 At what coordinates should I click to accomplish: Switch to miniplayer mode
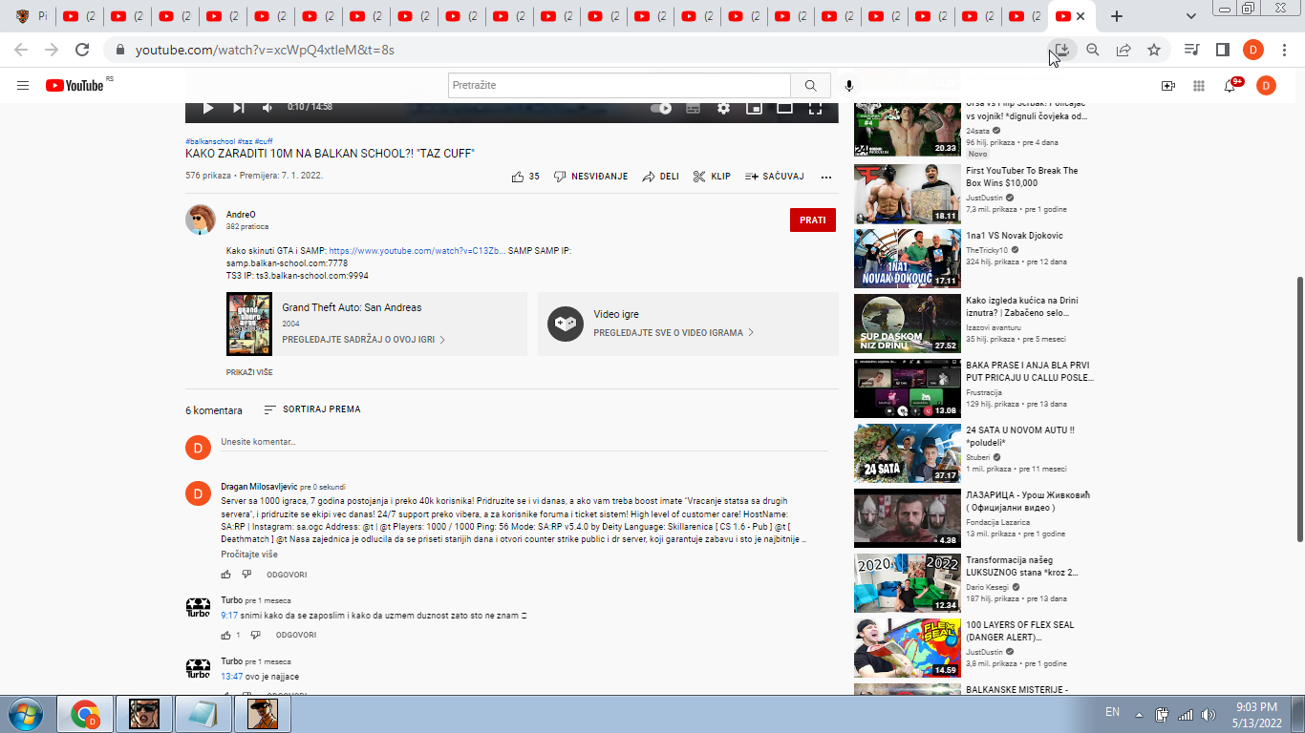754,108
